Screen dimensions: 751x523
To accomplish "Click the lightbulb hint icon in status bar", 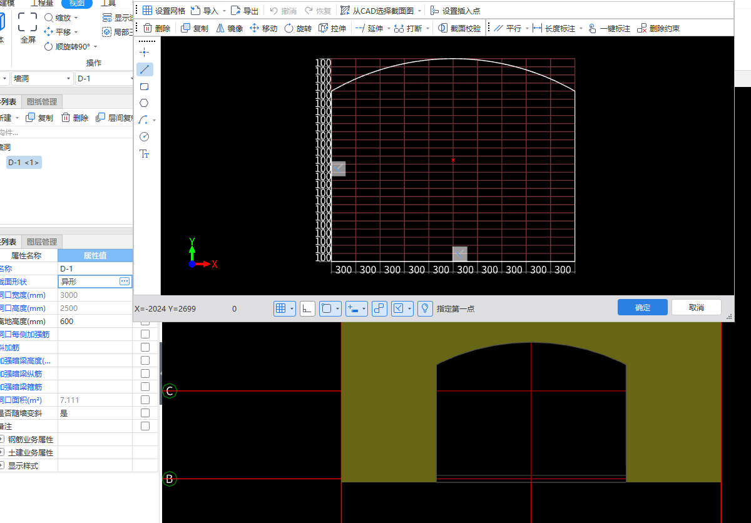I will pyautogui.click(x=426, y=308).
